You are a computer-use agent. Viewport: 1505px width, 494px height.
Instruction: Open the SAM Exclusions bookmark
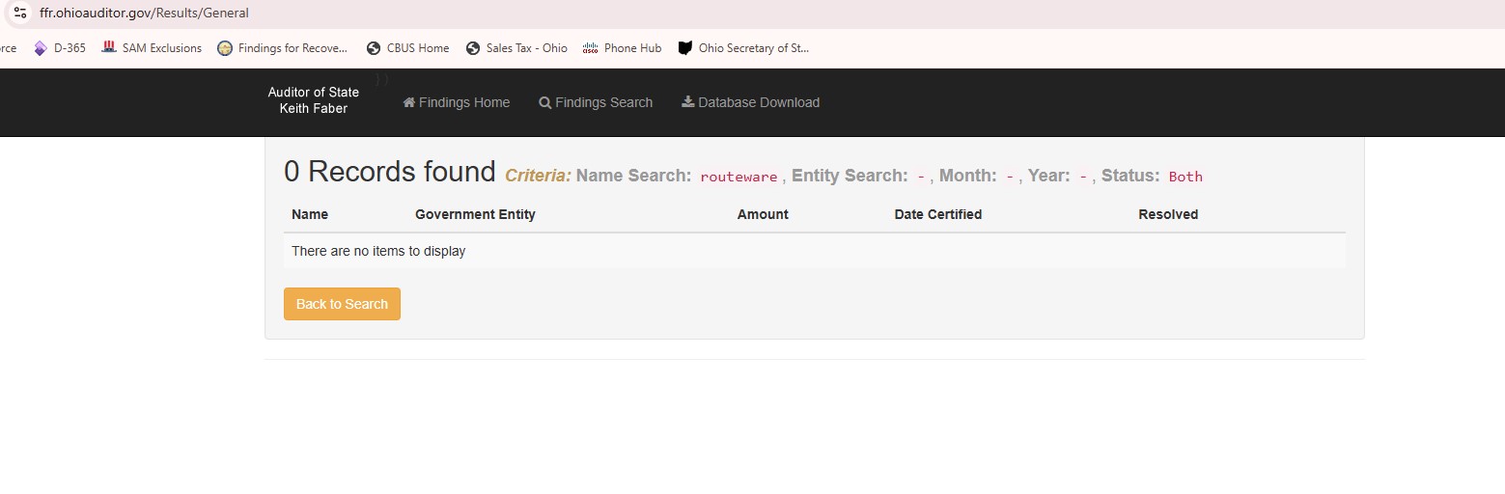point(152,48)
